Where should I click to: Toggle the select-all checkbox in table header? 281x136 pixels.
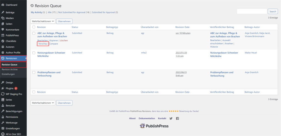[x=34, y=27]
